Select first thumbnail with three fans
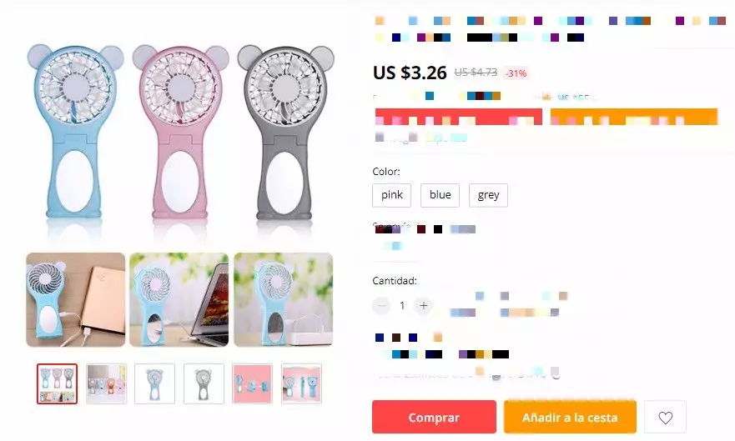The image size is (735, 441). pos(58,383)
